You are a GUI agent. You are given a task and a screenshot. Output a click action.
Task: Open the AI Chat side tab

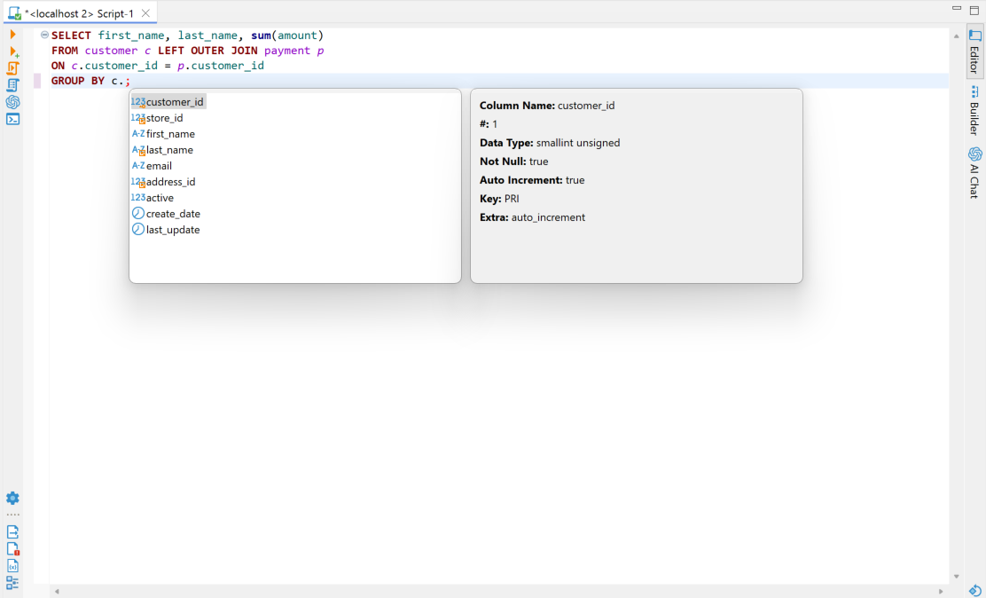tap(974, 173)
